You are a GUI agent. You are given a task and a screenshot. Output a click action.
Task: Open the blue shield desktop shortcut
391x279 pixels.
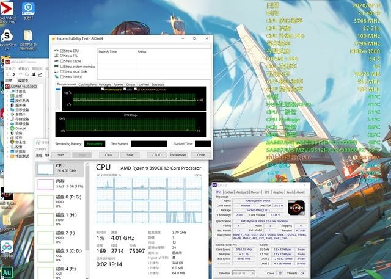(28, 9)
